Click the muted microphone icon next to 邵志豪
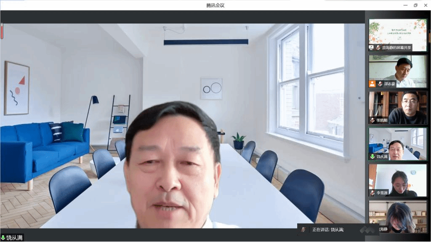 click(x=380, y=84)
